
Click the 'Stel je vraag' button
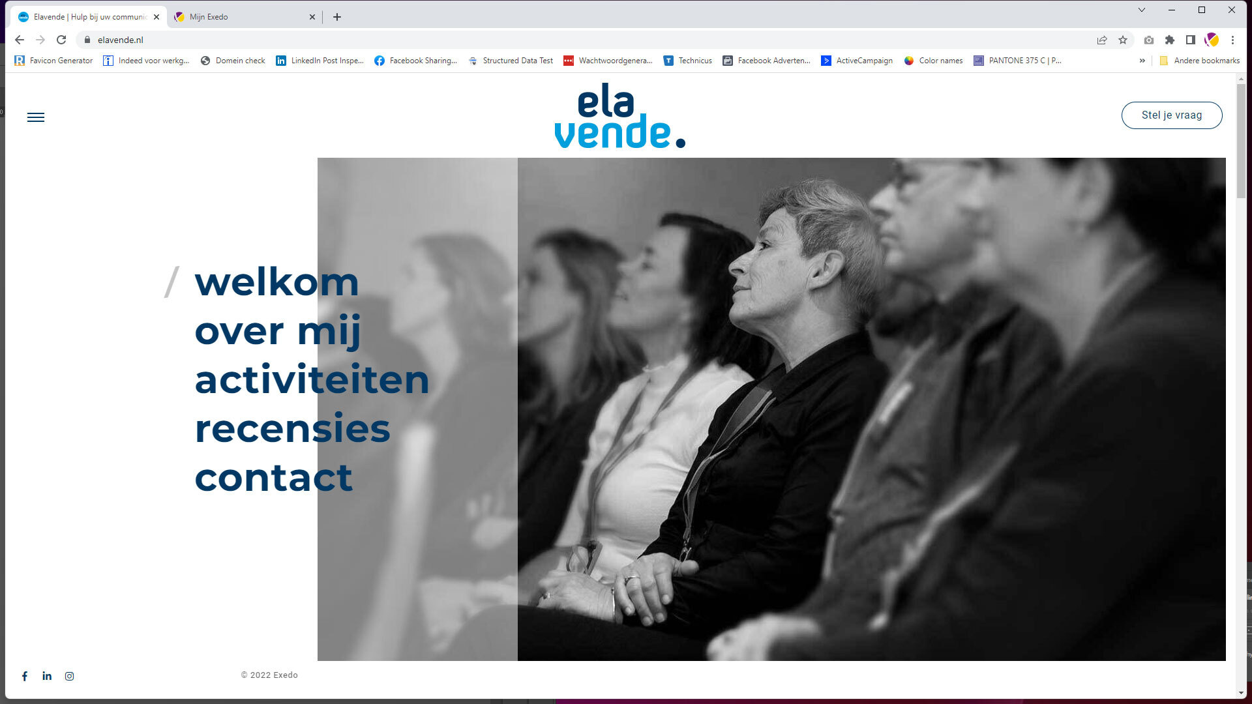1172,115
